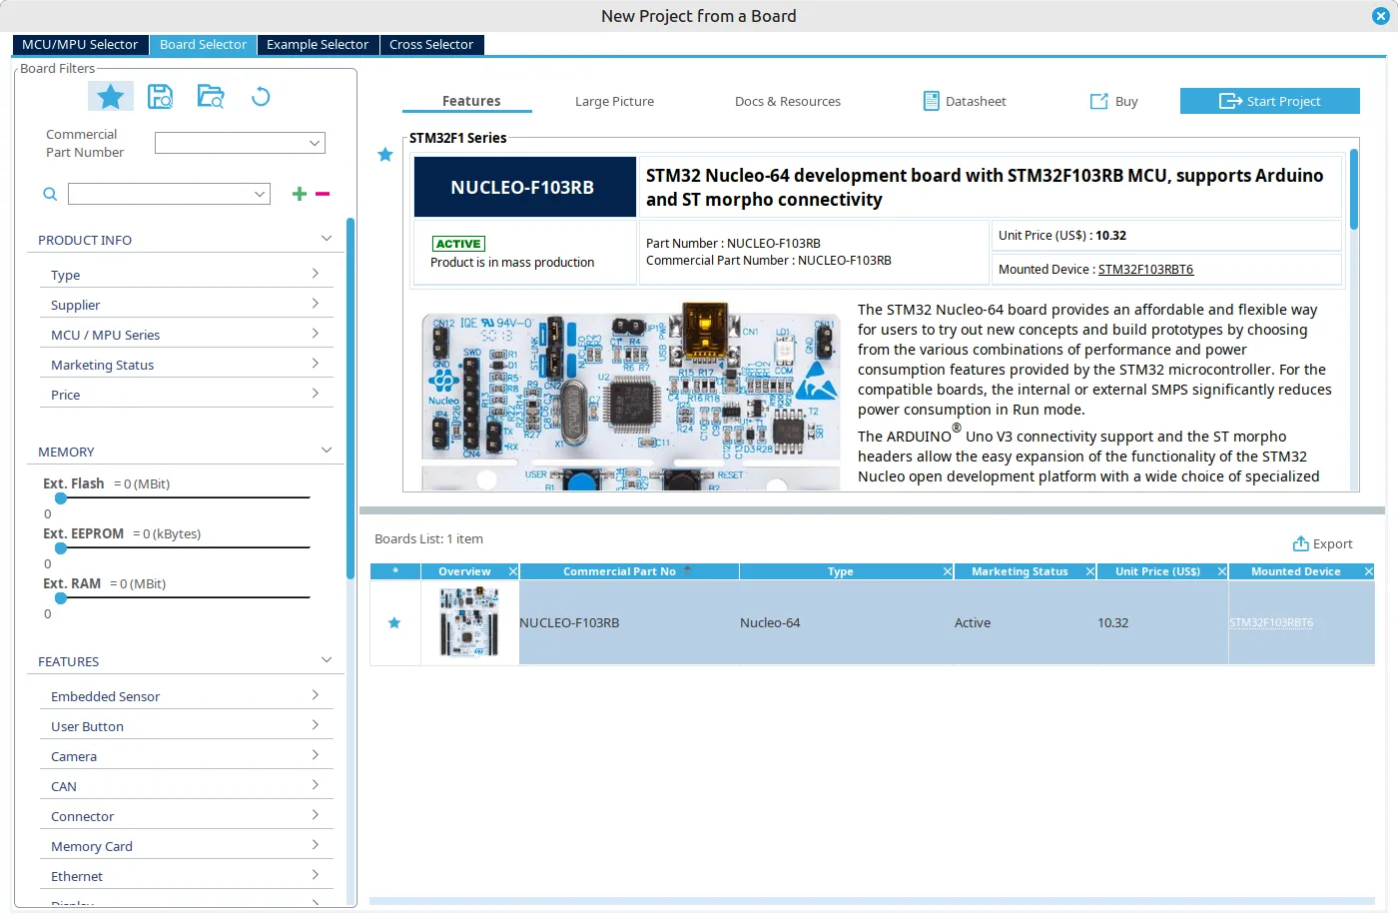Screen dimensions: 1398x923
Task: Switch to the MCU/MPU Selector tab
Action: [x=80, y=44]
